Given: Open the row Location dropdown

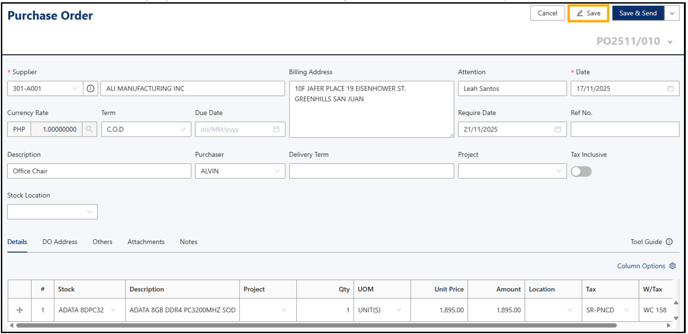Looking at the screenshot, I should click(569, 310).
